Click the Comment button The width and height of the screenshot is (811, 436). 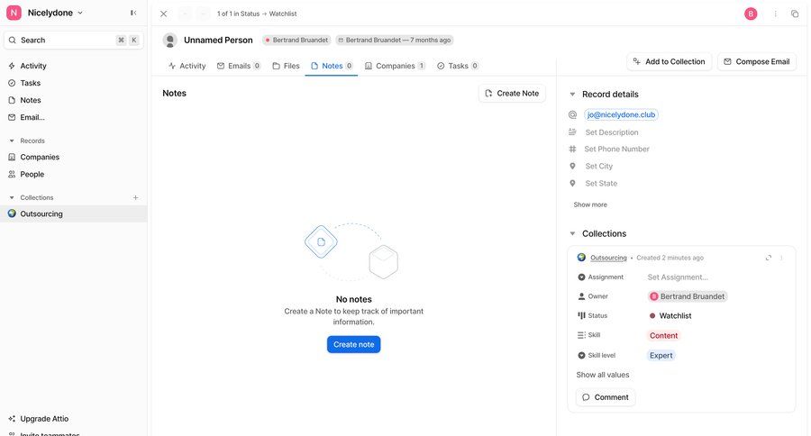(x=606, y=397)
